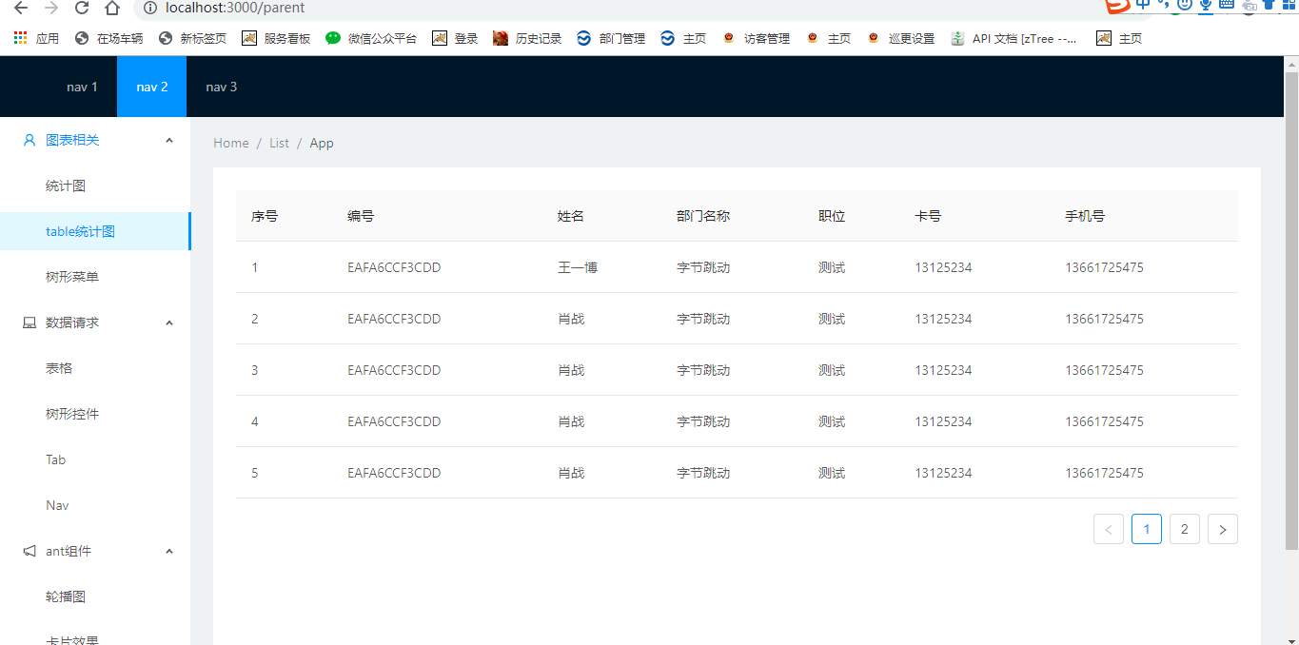Click 字节跳动 in row 4

[703, 421]
